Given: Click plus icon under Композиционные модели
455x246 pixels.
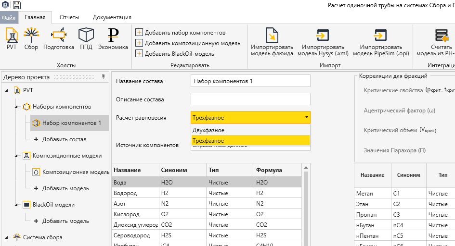Looking at the screenshot, I should 36,188.
